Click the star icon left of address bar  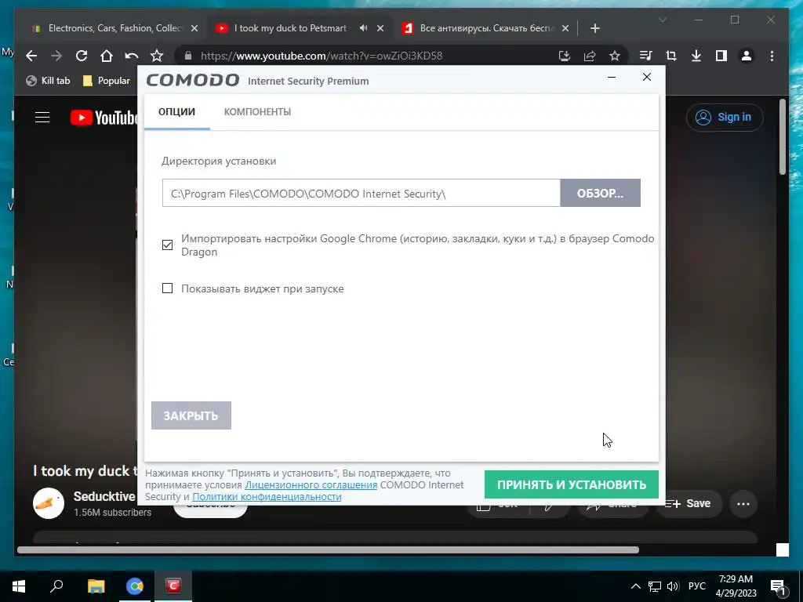157,56
